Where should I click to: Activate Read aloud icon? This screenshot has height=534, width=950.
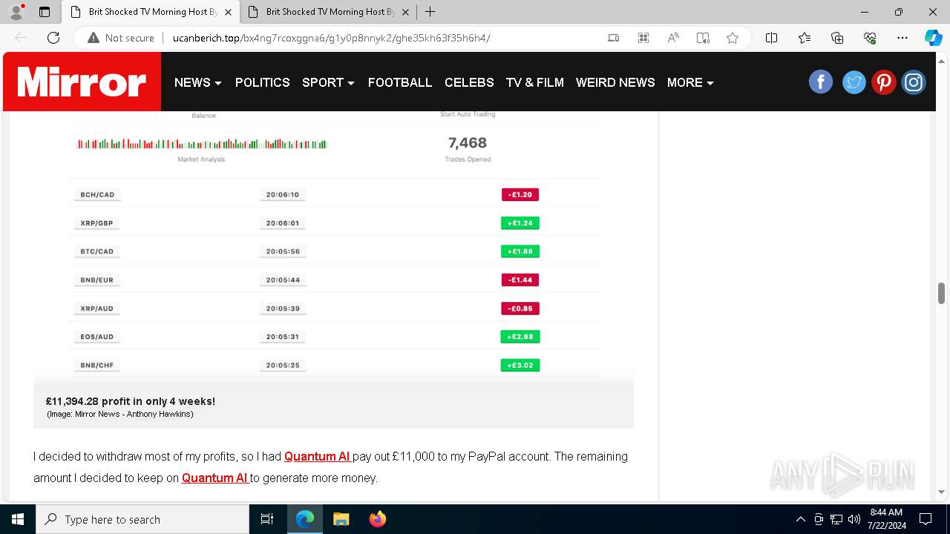[x=673, y=38]
